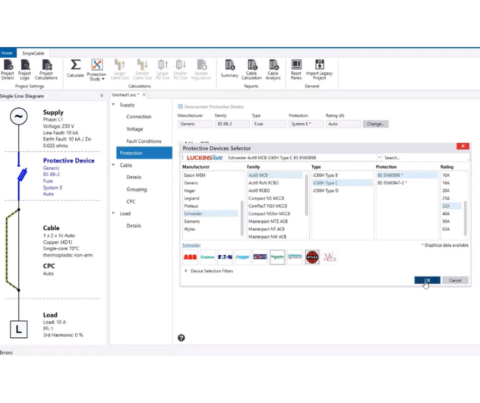Click the Schneider hyperlink

pos(191,245)
